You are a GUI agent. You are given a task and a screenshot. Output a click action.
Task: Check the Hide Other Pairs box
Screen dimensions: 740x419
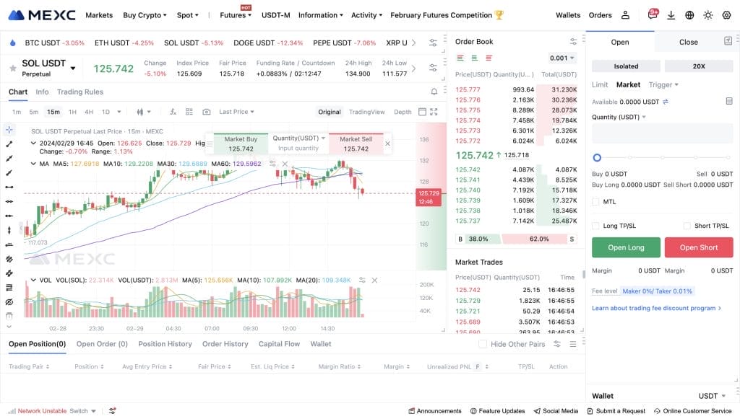(x=483, y=344)
